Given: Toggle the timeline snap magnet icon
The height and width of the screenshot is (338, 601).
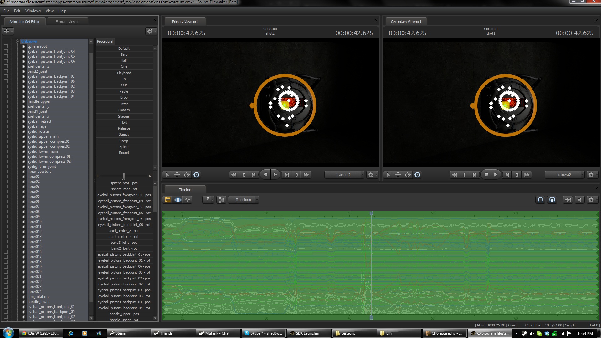Looking at the screenshot, I should click(x=541, y=200).
